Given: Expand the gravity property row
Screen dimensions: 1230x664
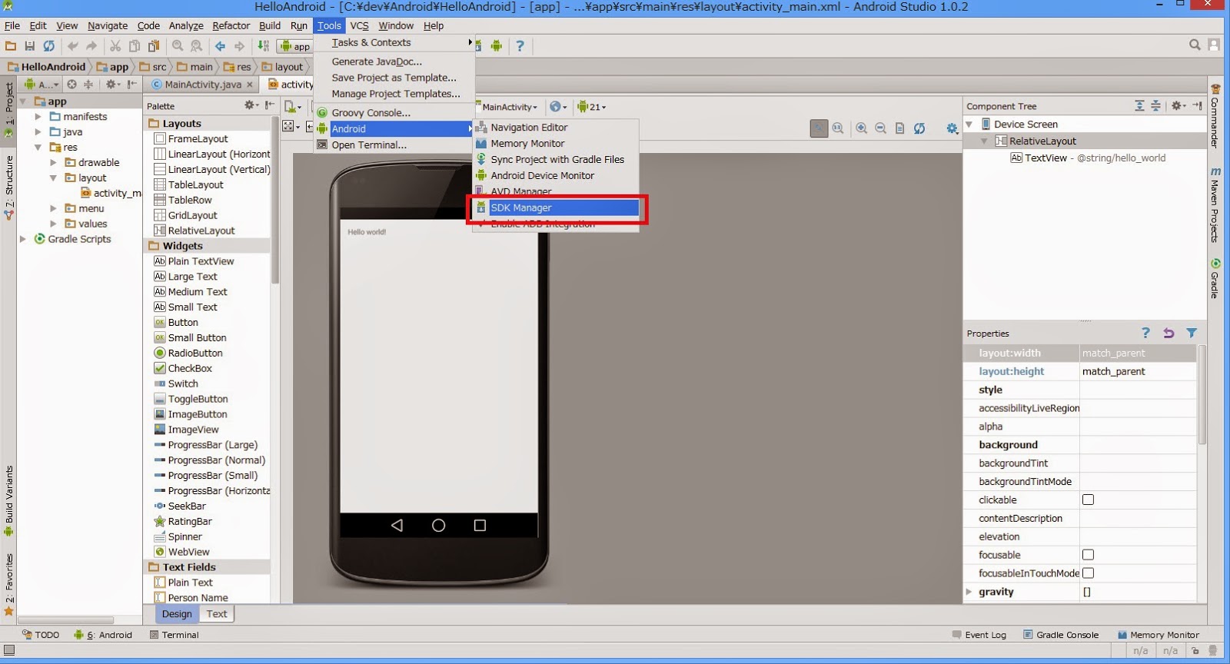Looking at the screenshot, I should tap(969, 592).
